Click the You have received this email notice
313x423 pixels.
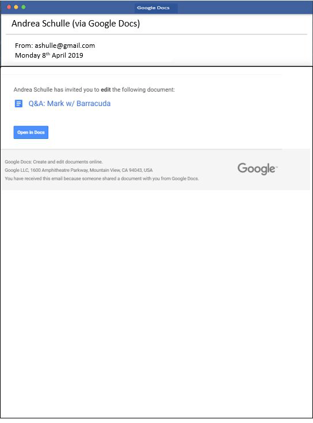tap(101, 179)
